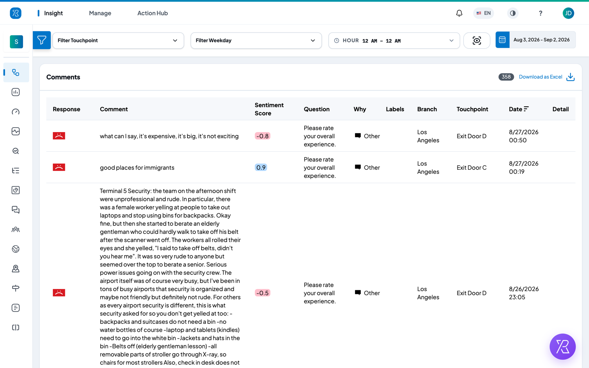The width and height of the screenshot is (589, 368).
Task: Open the calendar date picker icon
Action: click(502, 40)
